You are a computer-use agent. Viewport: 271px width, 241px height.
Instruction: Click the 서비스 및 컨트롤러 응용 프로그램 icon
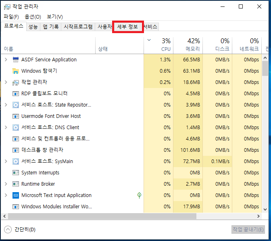click(16, 139)
